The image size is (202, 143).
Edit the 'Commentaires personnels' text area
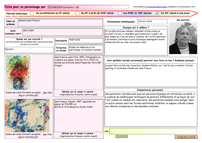(x=151, y=109)
